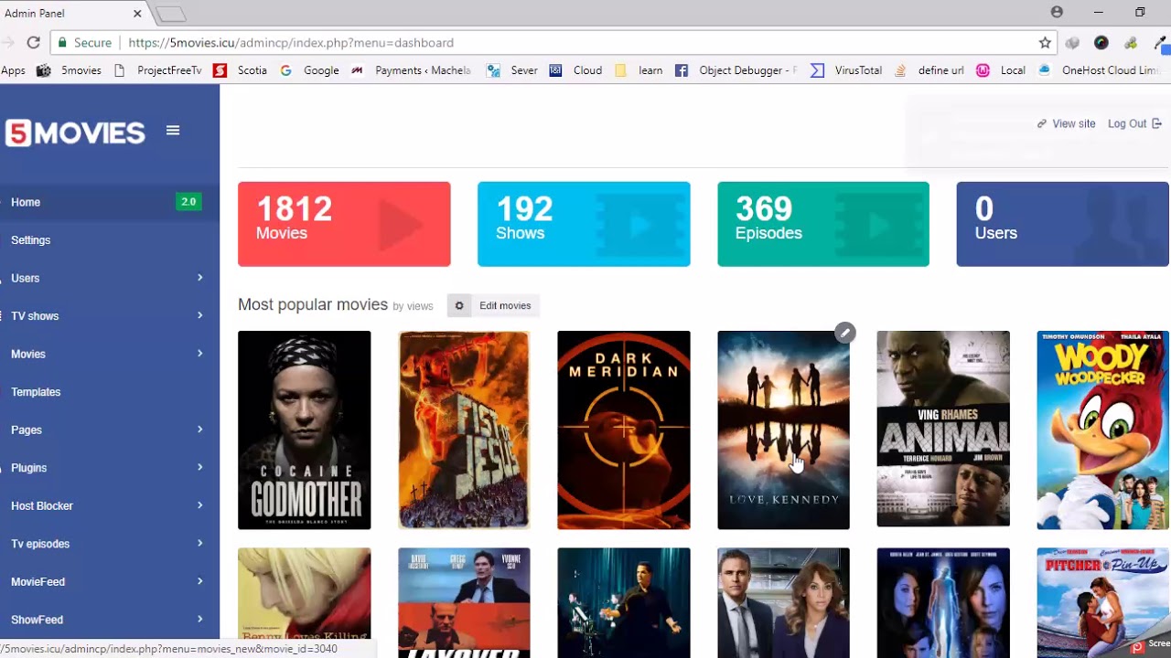Open the ProjectFreeTv bookmark

157,70
